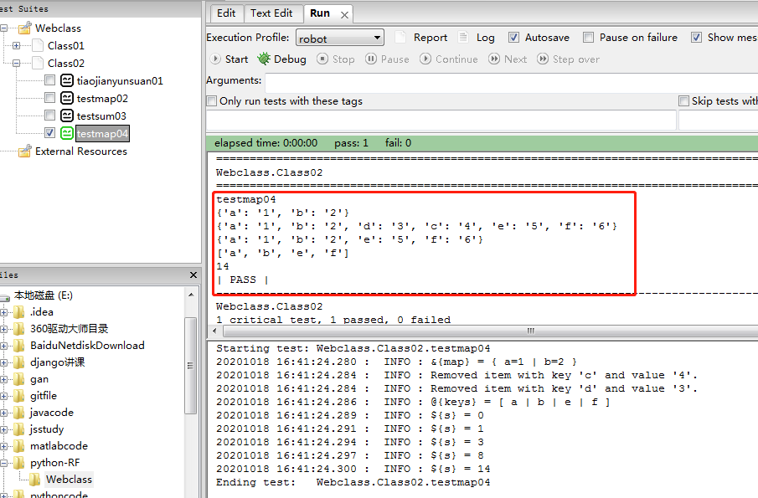Click the Class02 file icon
Image resolution: width=758 pixels, height=498 pixels.
(38, 63)
